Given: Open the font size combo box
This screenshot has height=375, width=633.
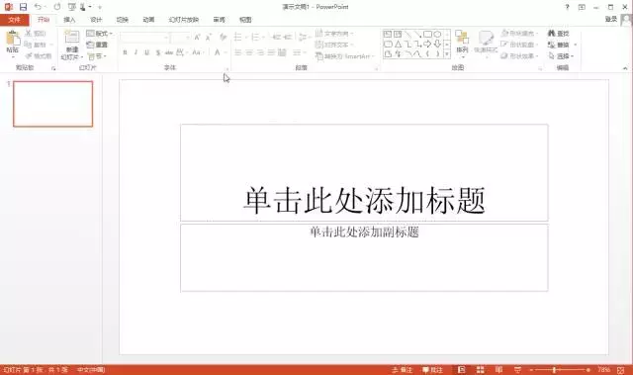Looking at the screenshot, I should [180, 38].
